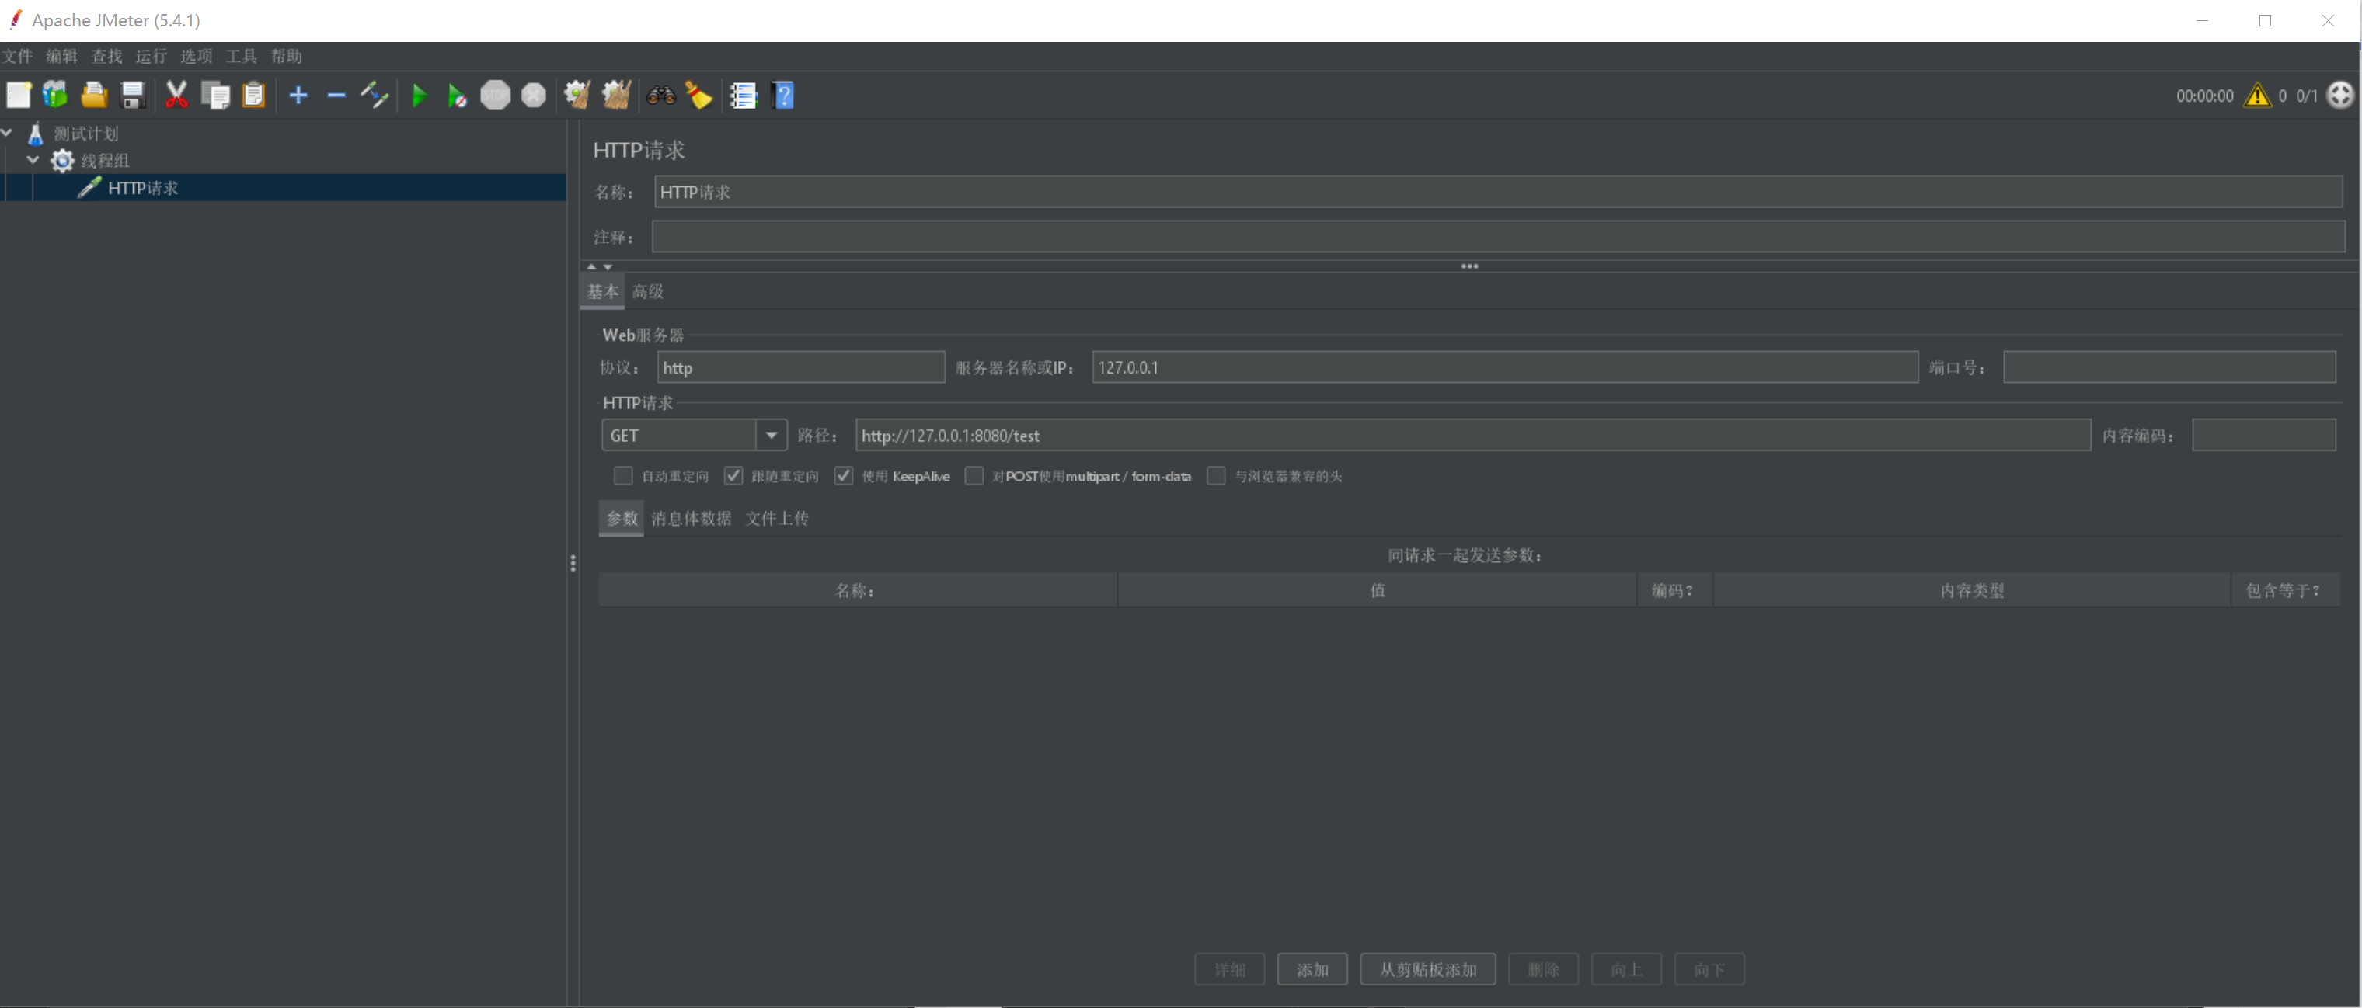2362x1008 pixels.
Task: Toggle 对POST使用multipart/form-data checkbox
Action: pyautogui.click(x=974, y=475)
